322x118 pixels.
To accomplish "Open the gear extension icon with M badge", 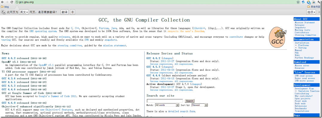I will [x=309, y=2].
